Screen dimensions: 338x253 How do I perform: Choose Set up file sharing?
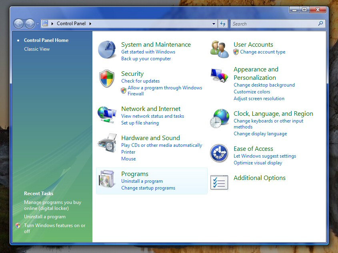point(140,123)
